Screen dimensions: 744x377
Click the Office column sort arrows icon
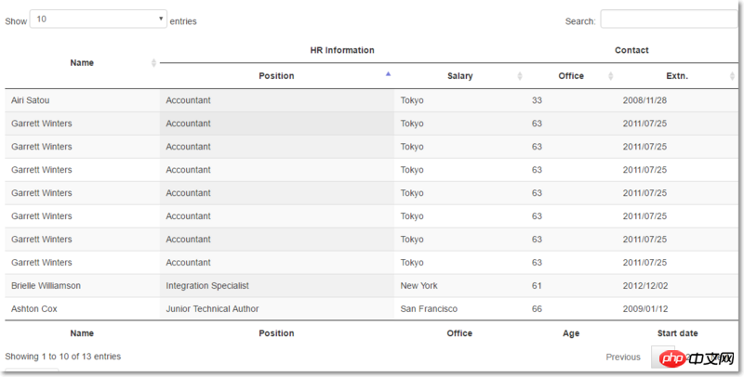pyautogui.click(x=611, y=76)
